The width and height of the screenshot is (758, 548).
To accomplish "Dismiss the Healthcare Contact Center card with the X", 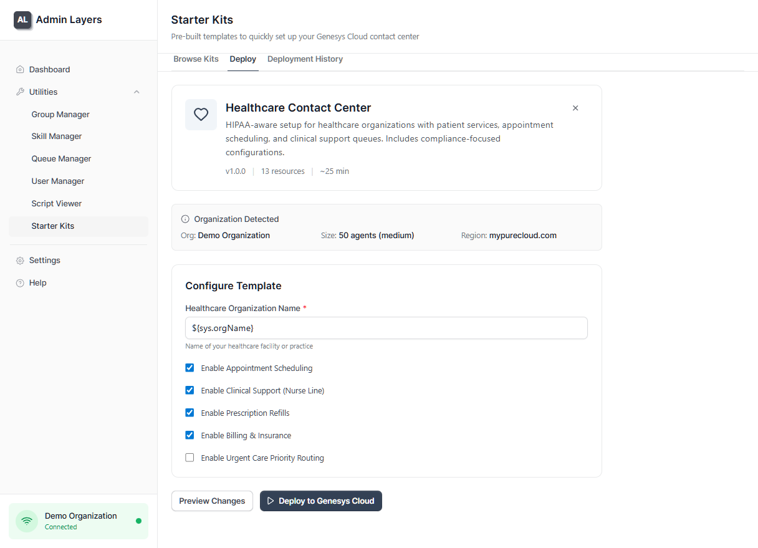I will pyautogui.click(x=575, y=108).
